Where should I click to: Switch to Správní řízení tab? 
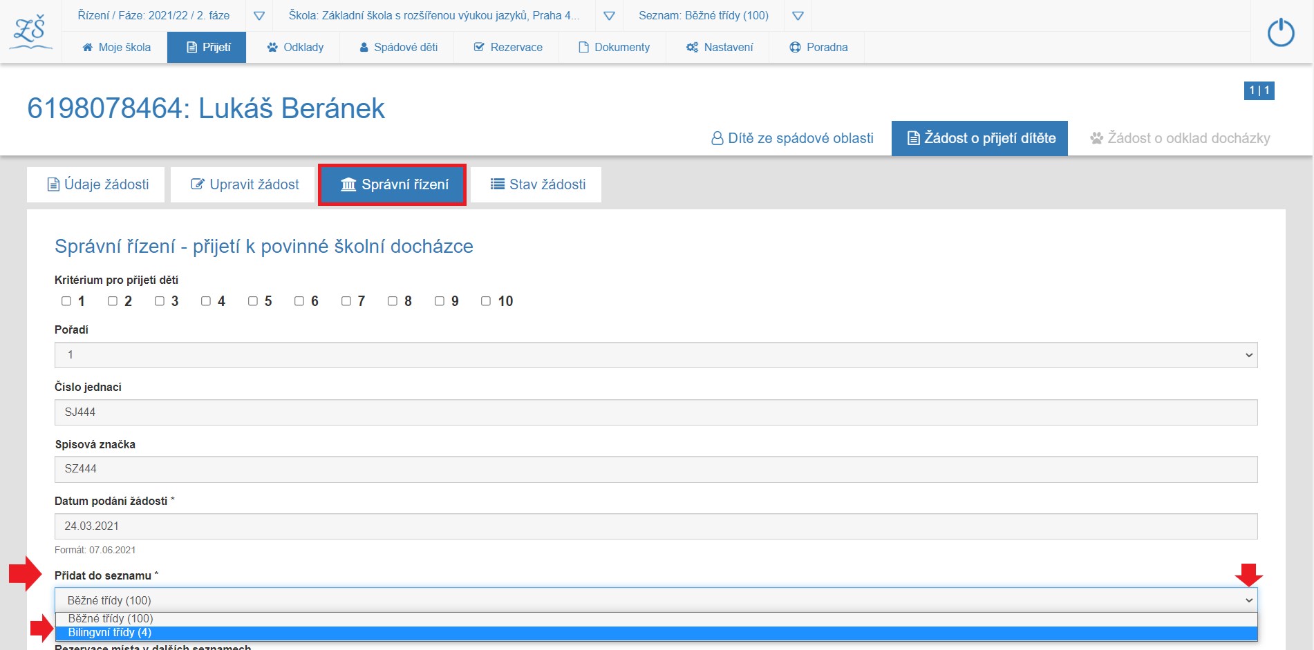pos(393,184)
